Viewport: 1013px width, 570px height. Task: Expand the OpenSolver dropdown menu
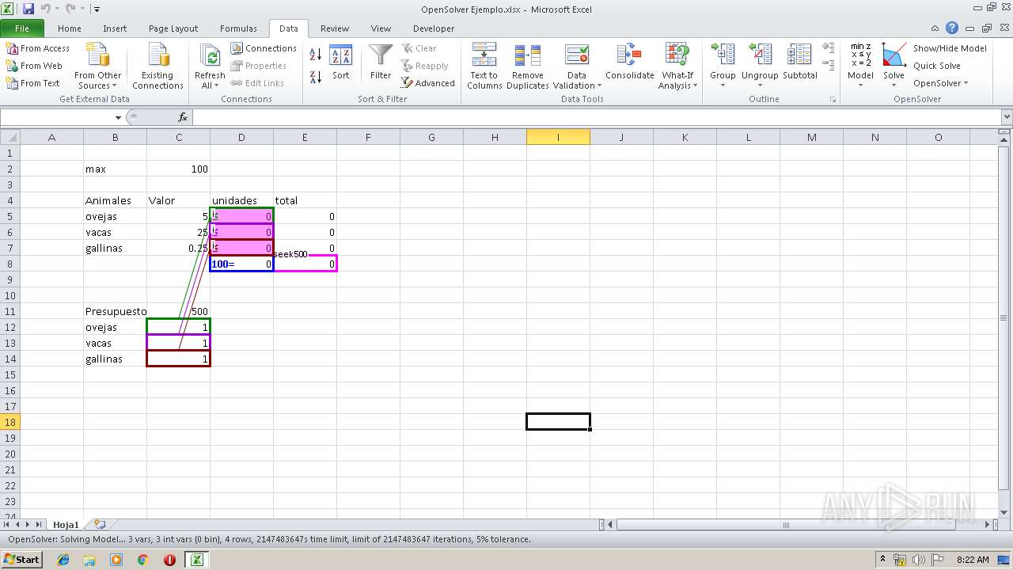tap(940, 83)
